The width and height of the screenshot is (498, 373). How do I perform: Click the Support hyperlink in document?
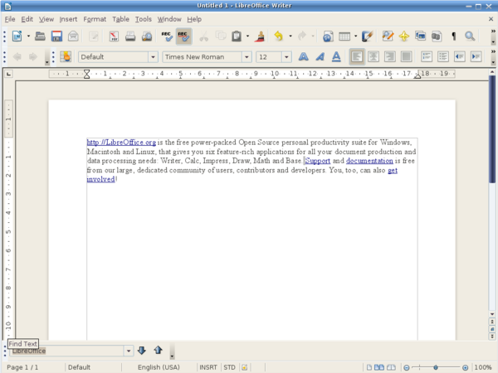[318, 161]
